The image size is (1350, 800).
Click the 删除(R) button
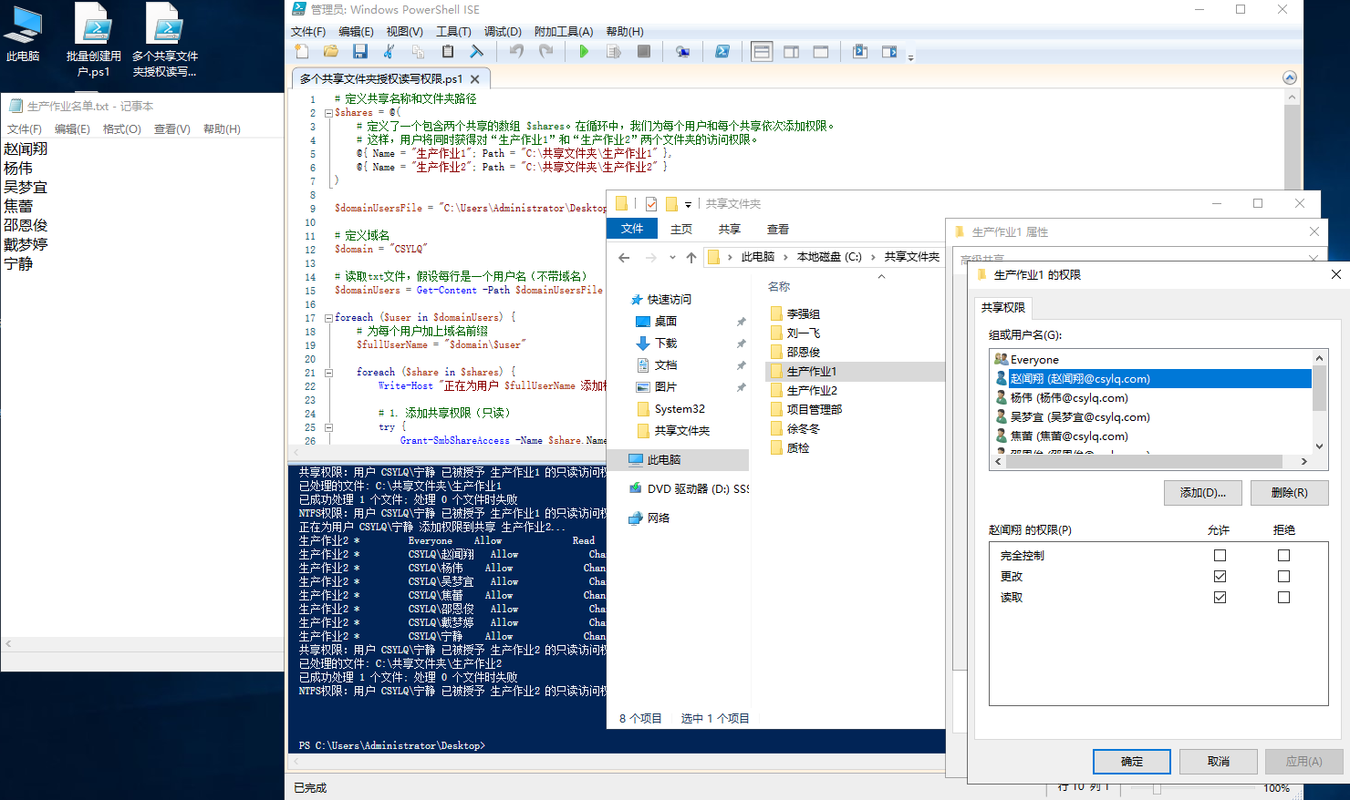tap(1289, 492)
